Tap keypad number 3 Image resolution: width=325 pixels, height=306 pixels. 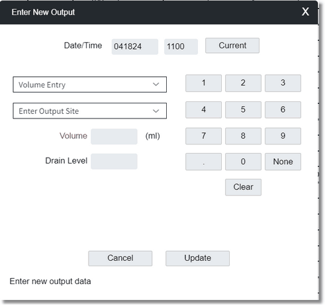click(x=283, y=83)
